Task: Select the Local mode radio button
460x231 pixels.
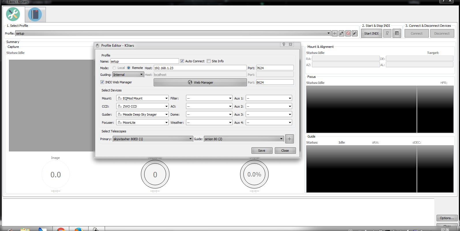Action: tap(114, 68)
